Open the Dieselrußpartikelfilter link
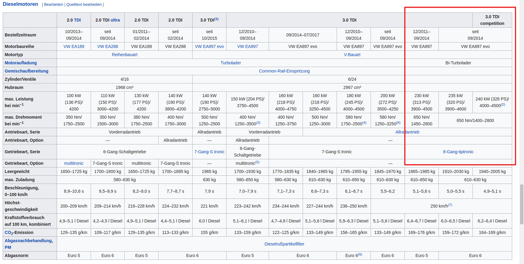Image resolution: width=524 pixels, height=264 pixels. point(284,244)
